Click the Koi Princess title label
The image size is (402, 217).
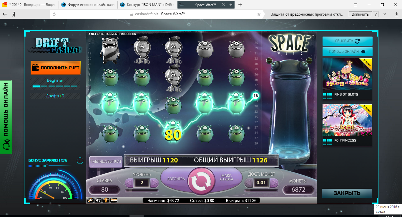[345, 140]
